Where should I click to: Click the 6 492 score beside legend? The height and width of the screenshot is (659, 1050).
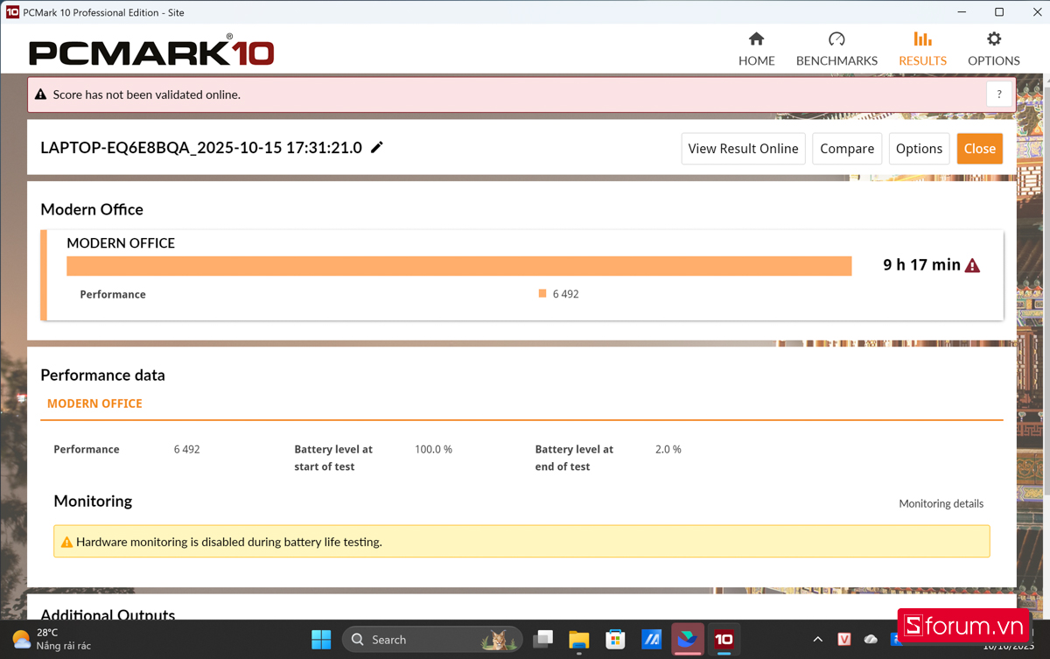pos(565,294)
